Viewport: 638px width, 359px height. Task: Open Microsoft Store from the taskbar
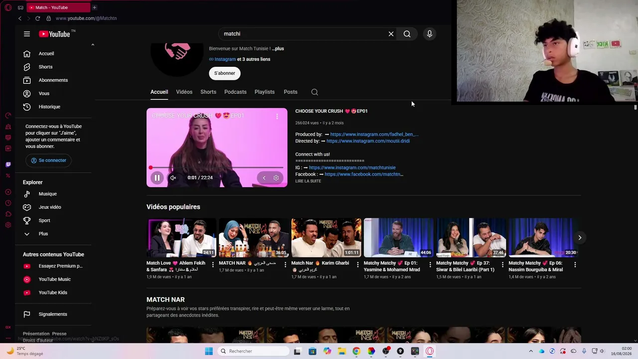tap(313, 351)
